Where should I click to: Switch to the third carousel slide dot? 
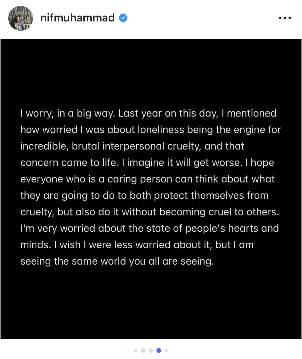coord(143,350)
